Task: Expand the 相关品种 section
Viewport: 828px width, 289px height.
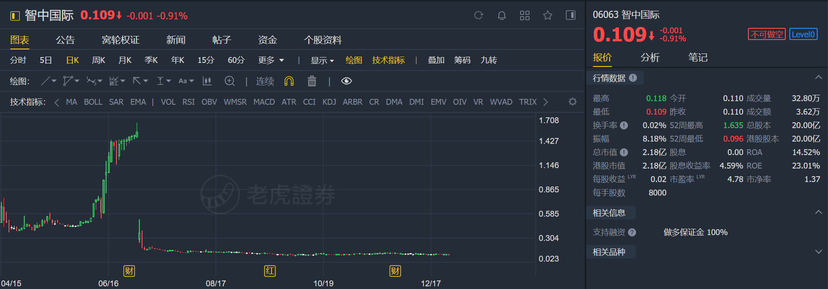Action: pyautogui.click(x=819, y=252)
